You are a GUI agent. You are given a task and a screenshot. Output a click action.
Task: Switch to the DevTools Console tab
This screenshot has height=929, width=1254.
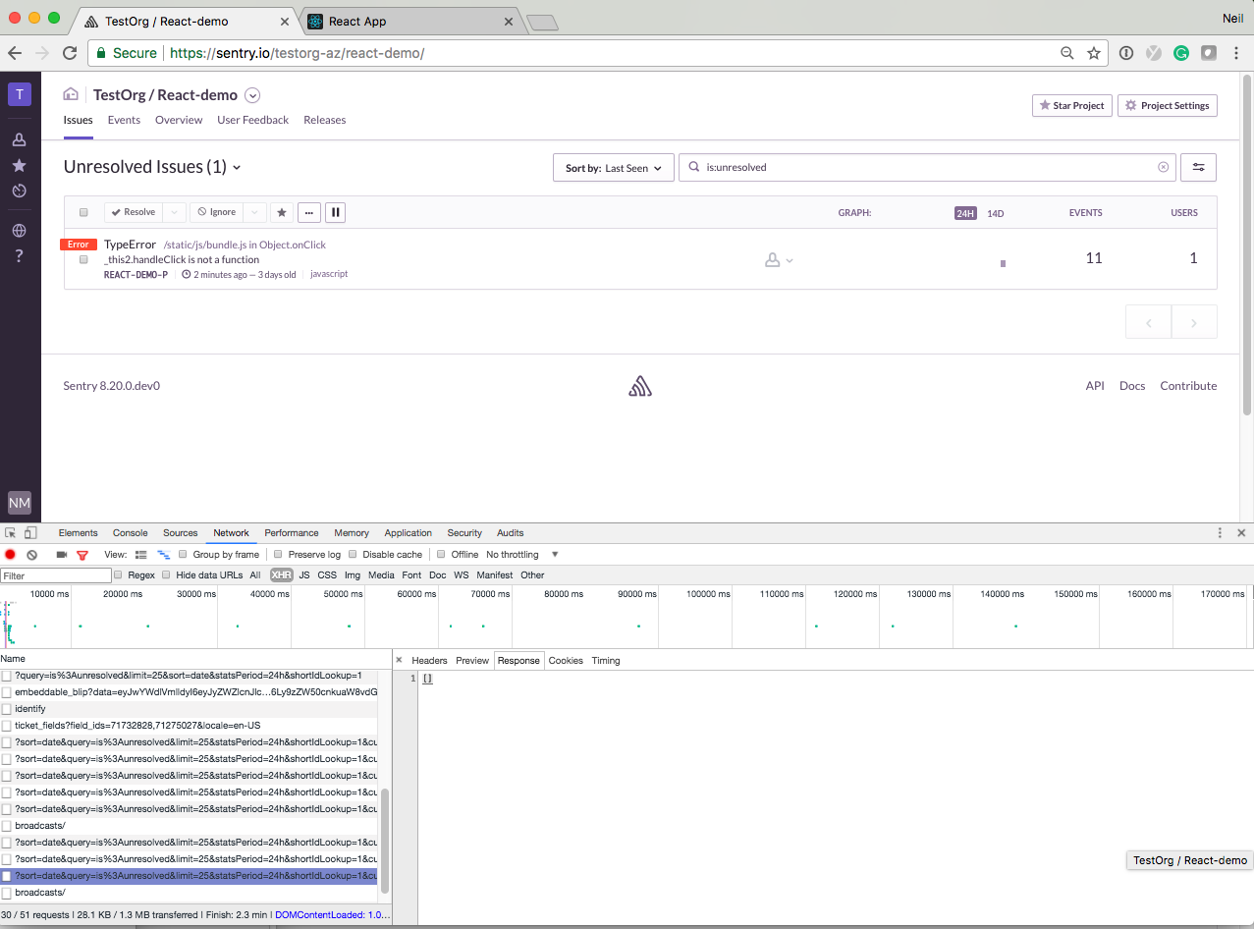tap(130, 533)
